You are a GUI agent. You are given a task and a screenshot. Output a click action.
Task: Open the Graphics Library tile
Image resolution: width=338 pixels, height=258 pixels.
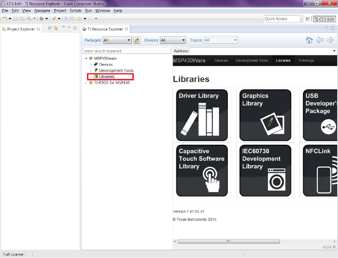tap(265, 115)
